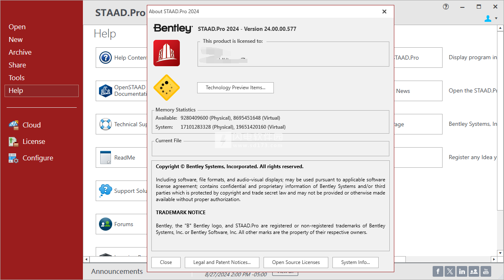
Task: Select Help in the sidebar menu
Action: click(42, 91)
